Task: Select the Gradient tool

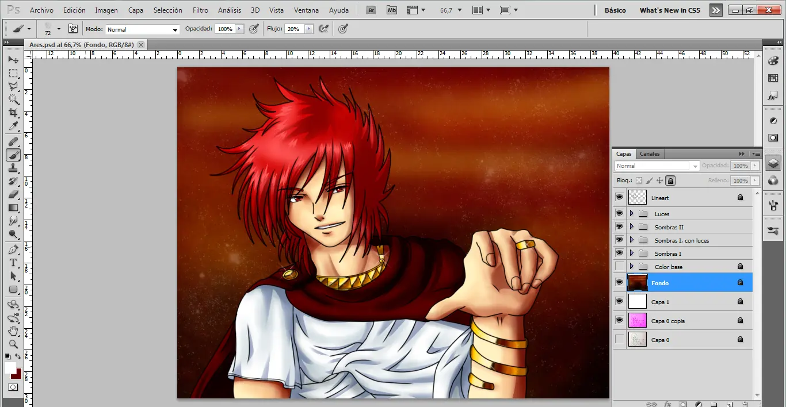Action: pos(13,208)
